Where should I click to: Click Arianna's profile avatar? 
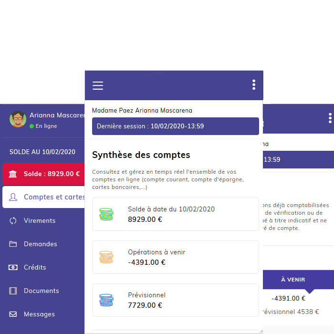tap(18, 119)
